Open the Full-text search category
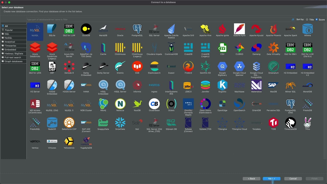The height and width of the screenshot is (184, 327). pyautogui.click(x=14, y=57)
